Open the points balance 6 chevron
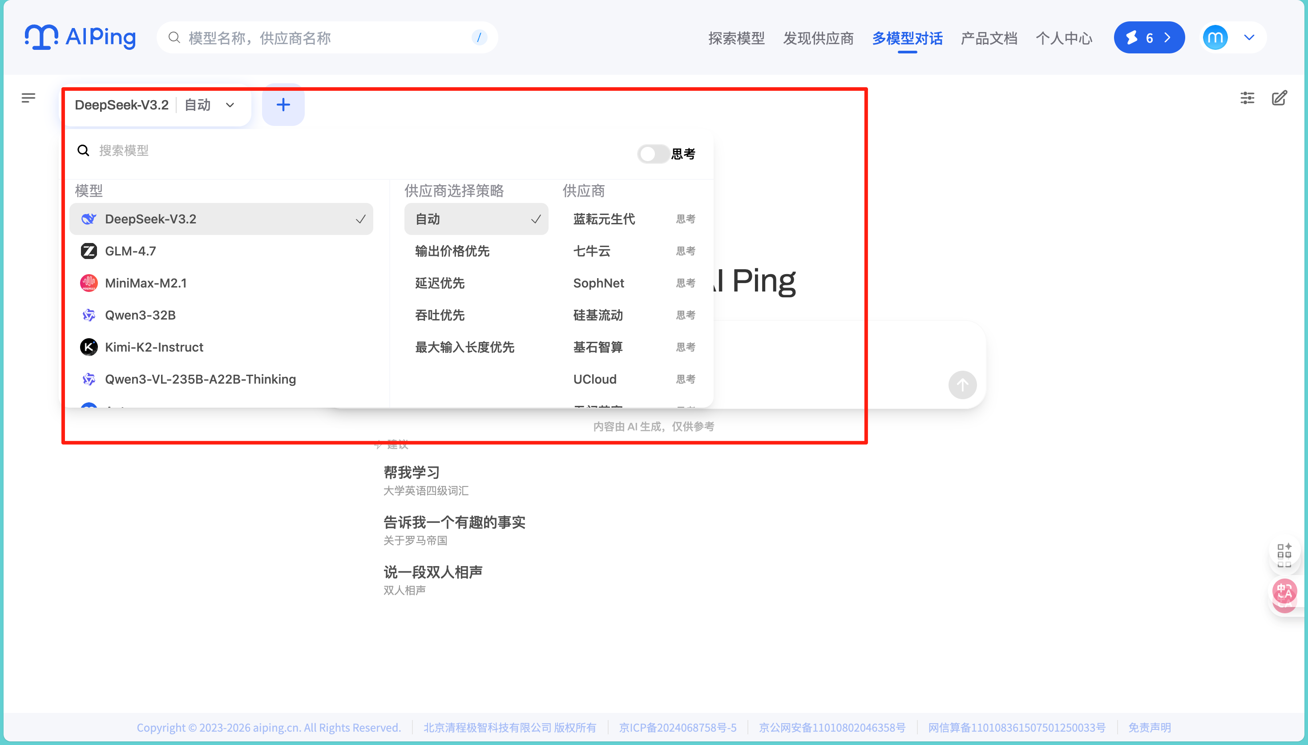 click(1167, 37)
